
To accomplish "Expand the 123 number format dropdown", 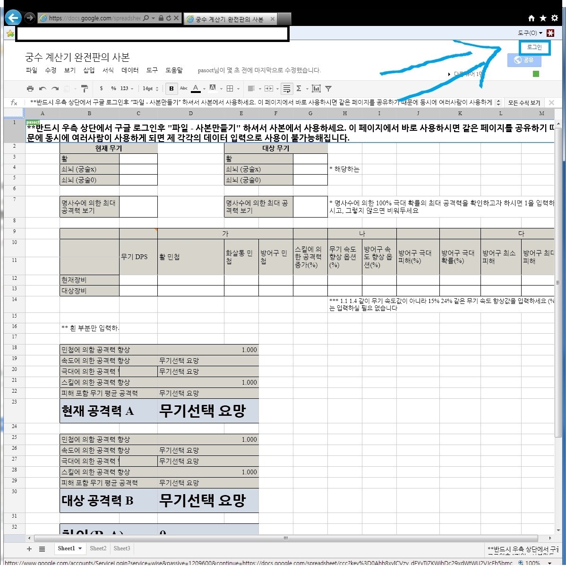I will click(x=127, y=89).
